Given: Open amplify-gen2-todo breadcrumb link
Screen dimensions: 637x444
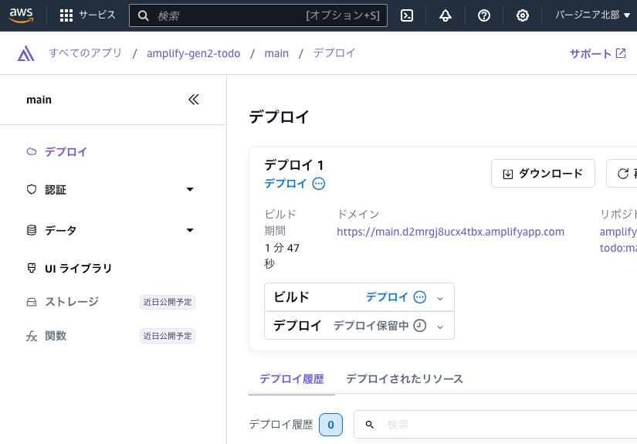Looking at the screenshot, I should pyautogui.click(x=193, y=53).
